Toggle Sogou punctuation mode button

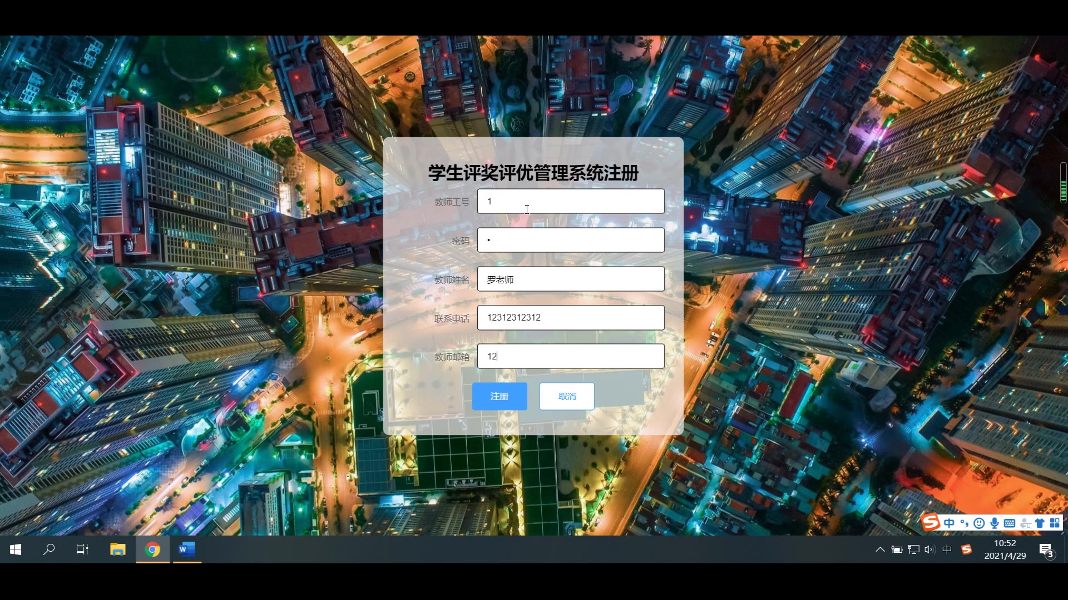click(x=964, y=523)
